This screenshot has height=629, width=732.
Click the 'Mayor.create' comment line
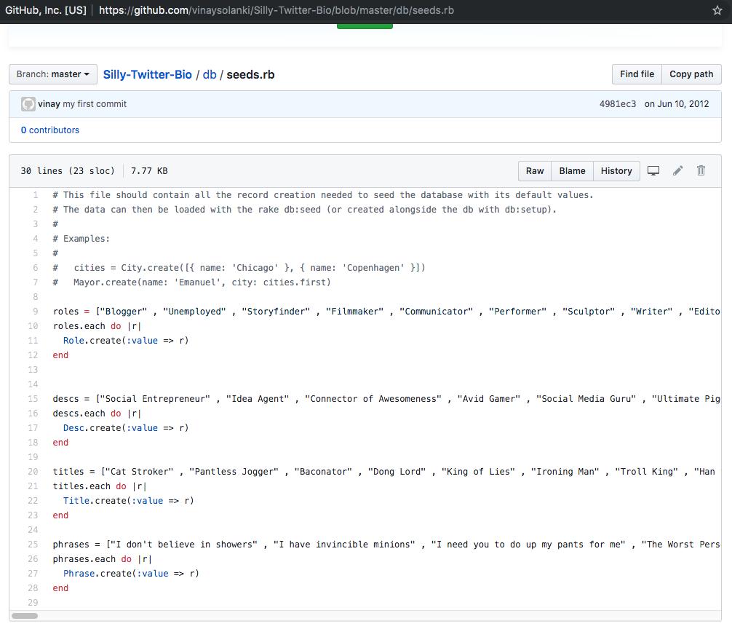tap(192, 282)
